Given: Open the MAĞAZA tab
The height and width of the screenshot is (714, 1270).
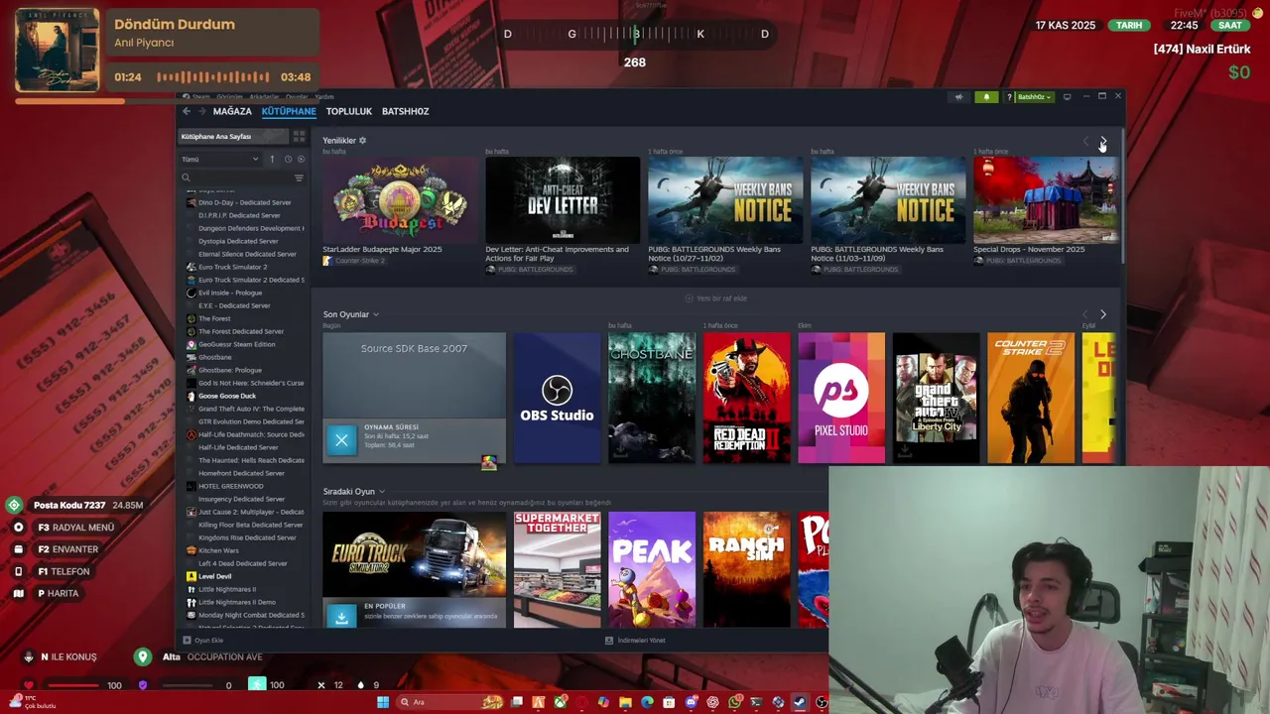Looking at the screenshot, I should click(x=232, y=111).
